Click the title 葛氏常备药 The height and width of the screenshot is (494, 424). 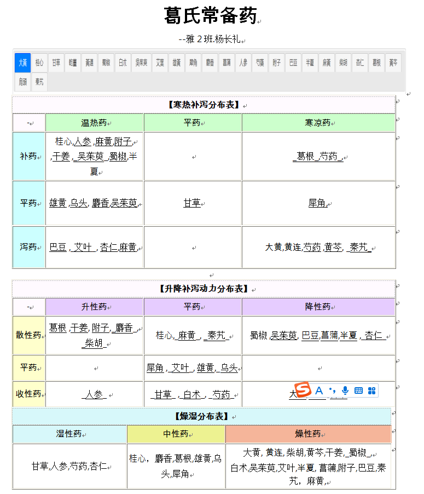point(211,15)
